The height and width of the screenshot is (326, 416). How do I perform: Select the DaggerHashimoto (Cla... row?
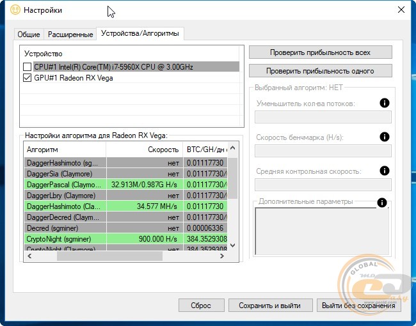(126, 206)
